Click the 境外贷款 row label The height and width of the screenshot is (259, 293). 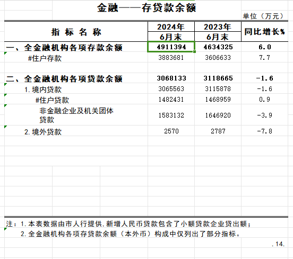click(43, 132)
